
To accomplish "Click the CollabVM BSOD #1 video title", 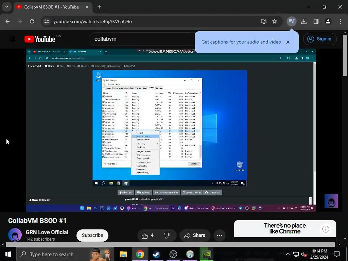I will [x=37, y=221].
